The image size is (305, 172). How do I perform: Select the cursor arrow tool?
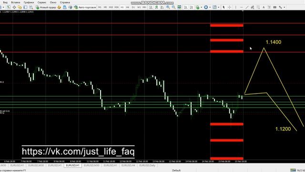224,7
